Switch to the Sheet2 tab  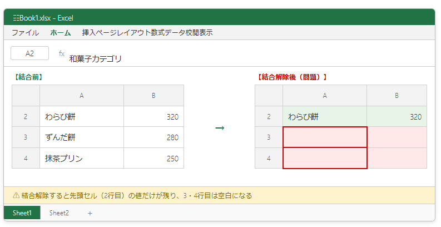coord(59,213)
